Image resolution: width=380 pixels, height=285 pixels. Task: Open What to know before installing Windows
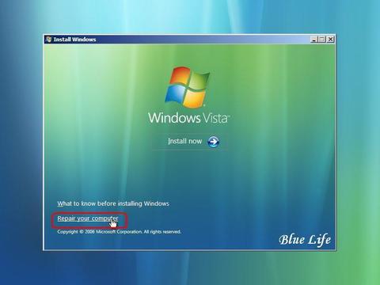coord(113,203)
